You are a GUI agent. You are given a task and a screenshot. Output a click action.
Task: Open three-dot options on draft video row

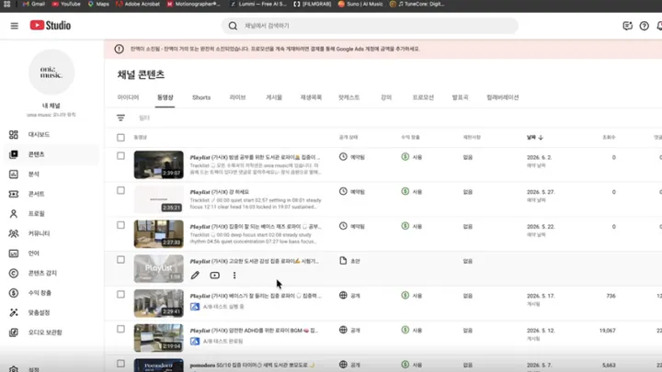pyautogui.click(x=234, y=276)
